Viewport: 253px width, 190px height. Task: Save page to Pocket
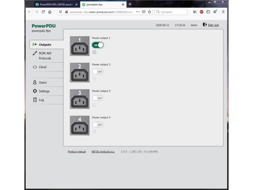[x=144, y=12]
